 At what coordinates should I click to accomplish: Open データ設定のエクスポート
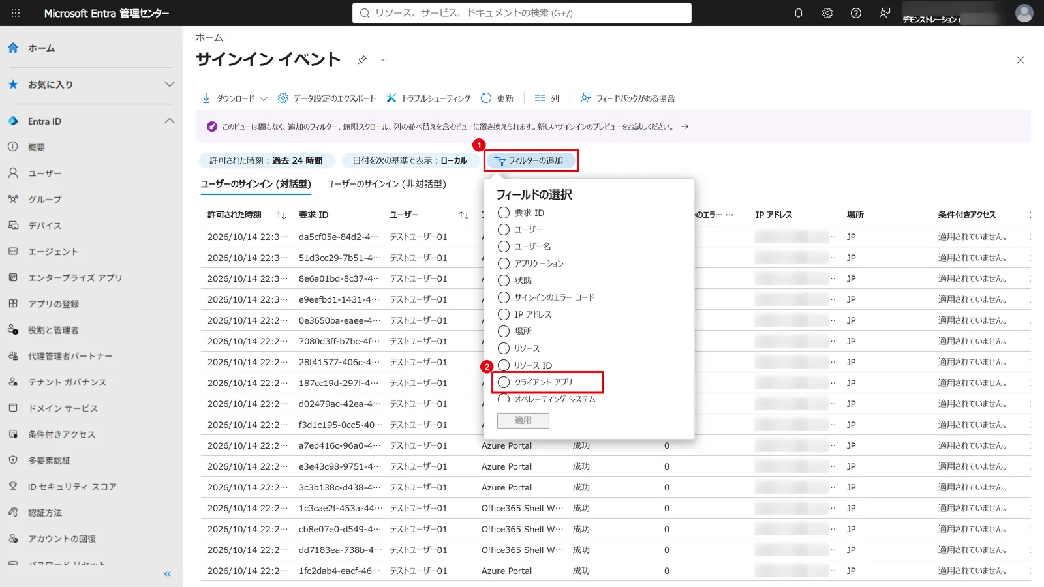327,98
